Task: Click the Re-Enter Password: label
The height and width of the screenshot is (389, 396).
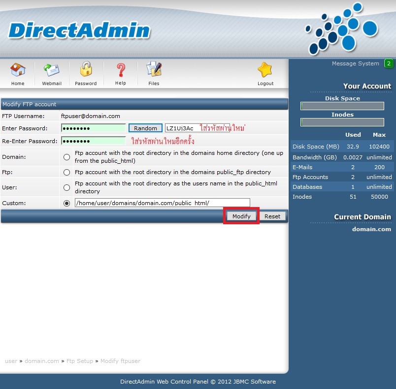Action: tap(30, 141)
